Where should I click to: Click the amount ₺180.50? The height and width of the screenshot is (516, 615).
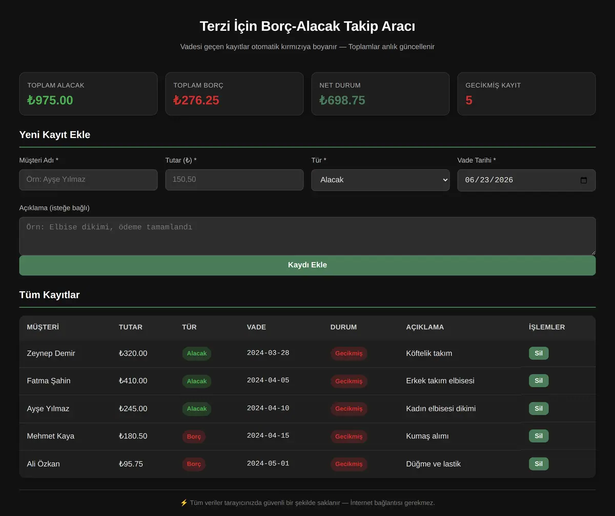coord(133,436)
